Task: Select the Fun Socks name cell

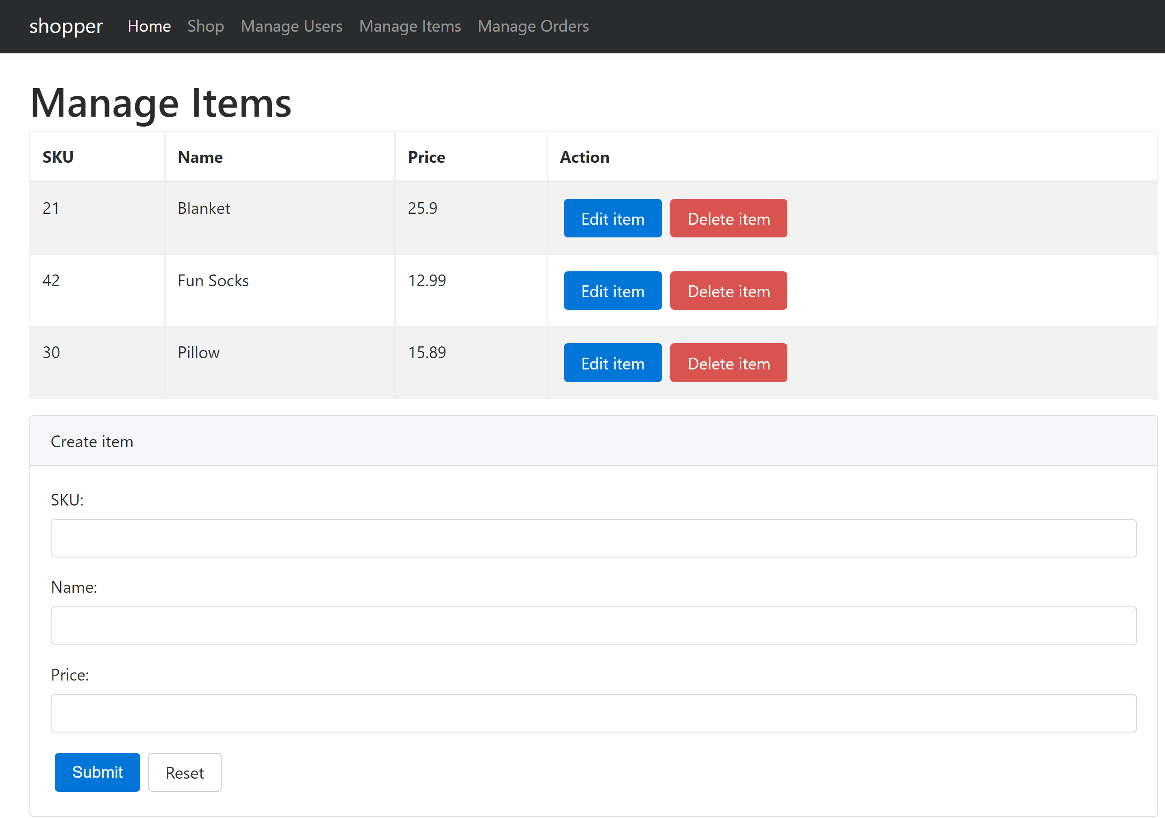Action: (279, 291)
